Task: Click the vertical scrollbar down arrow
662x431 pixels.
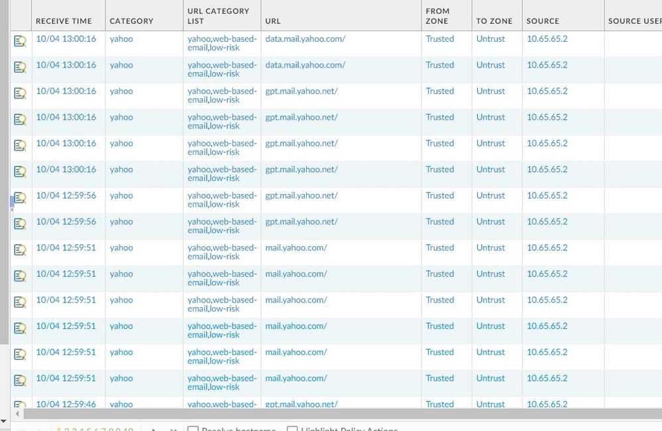Action: pyautogui.click(x=3, y=421)
